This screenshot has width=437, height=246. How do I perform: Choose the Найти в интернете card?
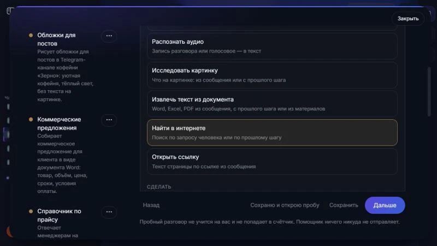[272, 132]
